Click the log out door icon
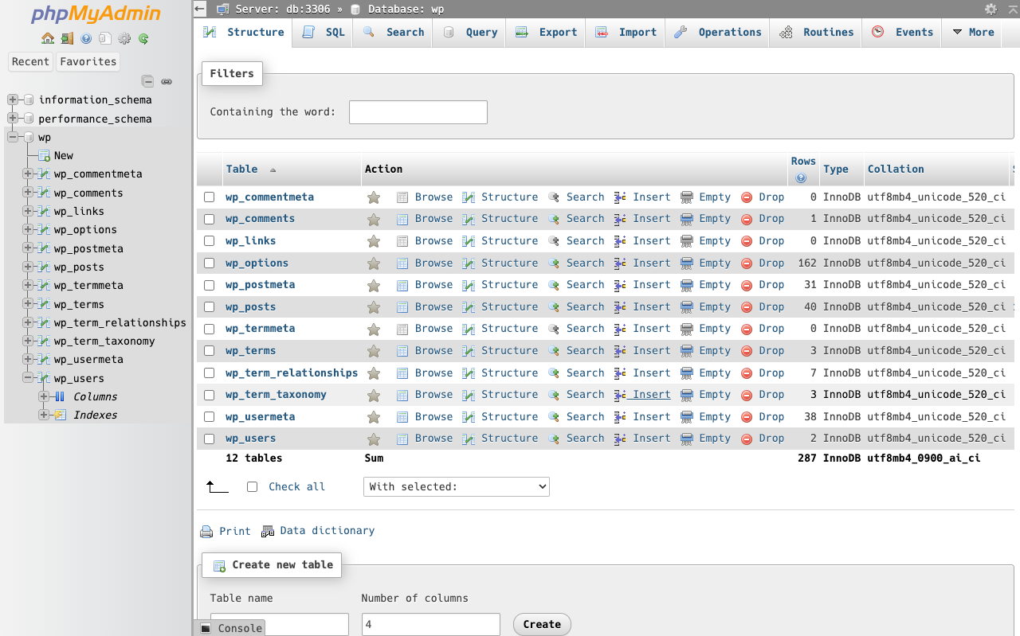 tap(67, 38)
